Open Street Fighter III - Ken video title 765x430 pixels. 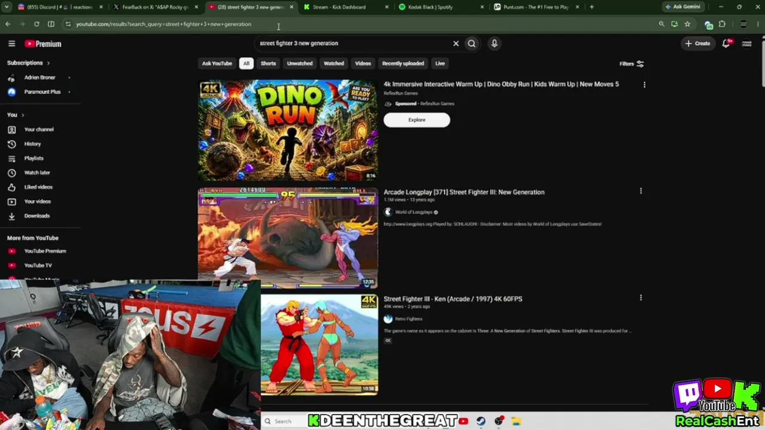453,299
